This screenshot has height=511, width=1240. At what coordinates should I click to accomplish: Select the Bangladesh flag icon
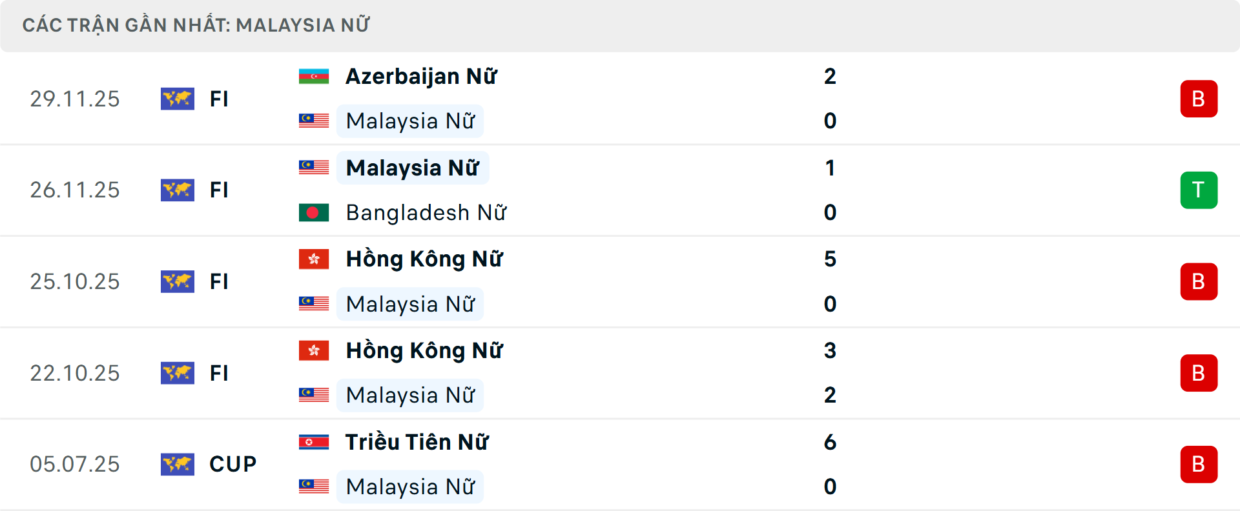pyautogui.click(x=314, y=212)
